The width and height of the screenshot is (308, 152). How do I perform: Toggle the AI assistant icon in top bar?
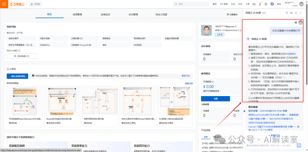(272, 4)
